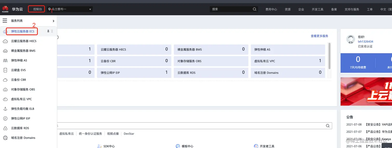The width and height of the screenshot is (392, 148).
Task: Open the 弹性公网IP EIP resource card
Action: (134, 73)
